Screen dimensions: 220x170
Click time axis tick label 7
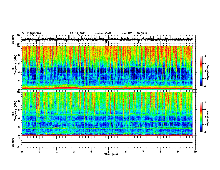click(143, 152)
